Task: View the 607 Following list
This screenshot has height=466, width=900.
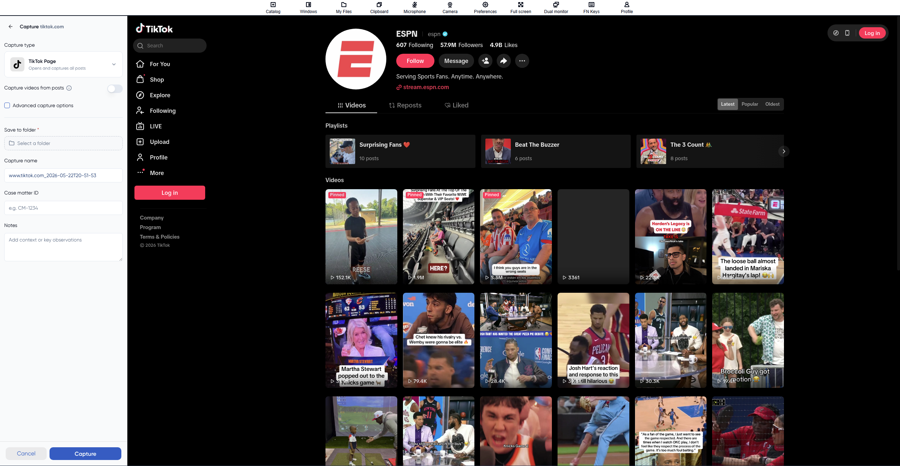Action: coord(415,45)
